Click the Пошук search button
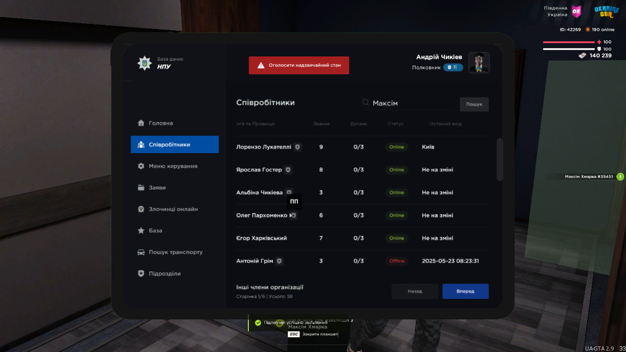This screenshot has height=352, width=626. [474, 104]
